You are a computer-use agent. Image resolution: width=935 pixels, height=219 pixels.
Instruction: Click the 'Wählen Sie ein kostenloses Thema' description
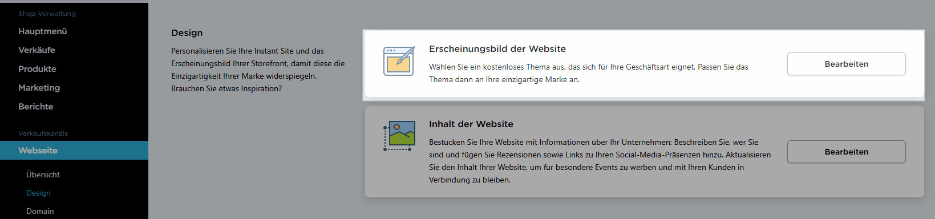(x=589, y=73)
